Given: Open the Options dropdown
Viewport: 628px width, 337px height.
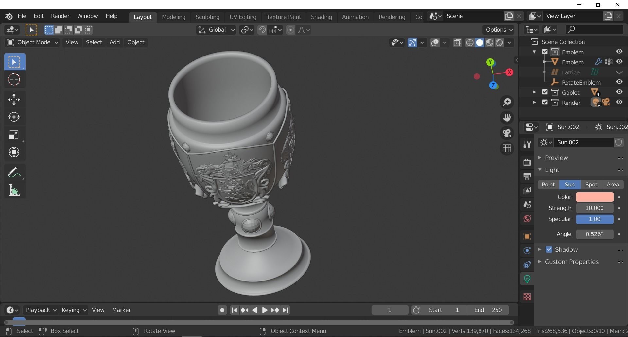Looking at the screenshot, I should tap(499, 30).
